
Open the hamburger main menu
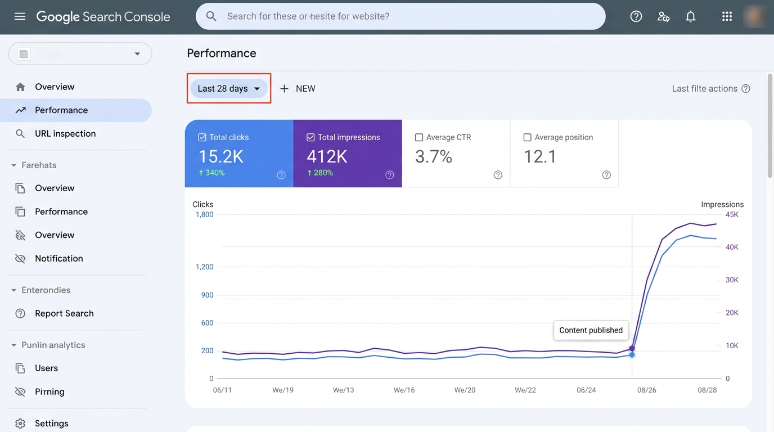tap(20, 16)
